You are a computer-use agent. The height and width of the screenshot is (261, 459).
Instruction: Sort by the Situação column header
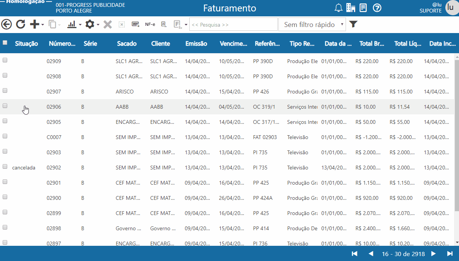(x=27, y=44)
